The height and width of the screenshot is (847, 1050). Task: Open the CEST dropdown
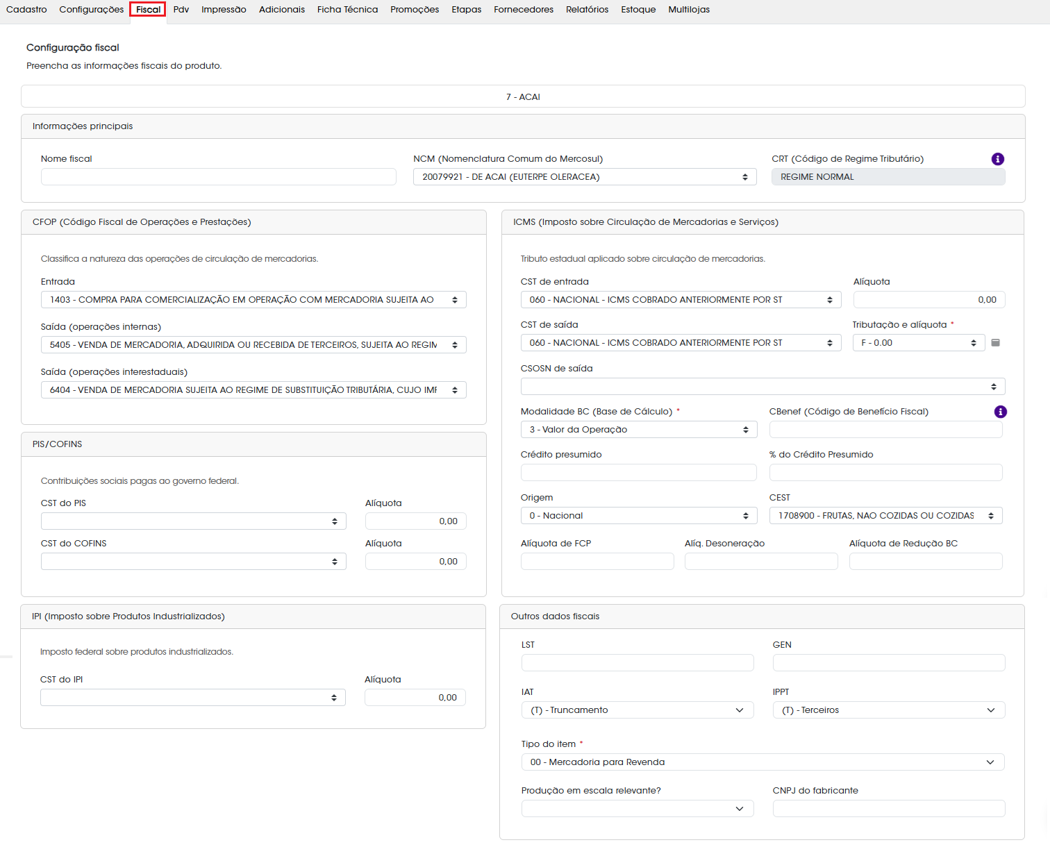point(885,516)
